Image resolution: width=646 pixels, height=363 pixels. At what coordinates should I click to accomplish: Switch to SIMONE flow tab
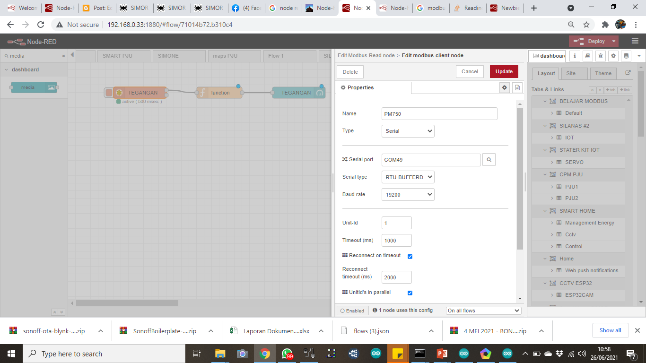click(179, 56)
